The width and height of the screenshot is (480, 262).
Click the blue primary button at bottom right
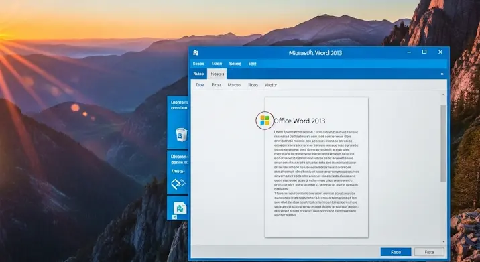pos(396,252)
